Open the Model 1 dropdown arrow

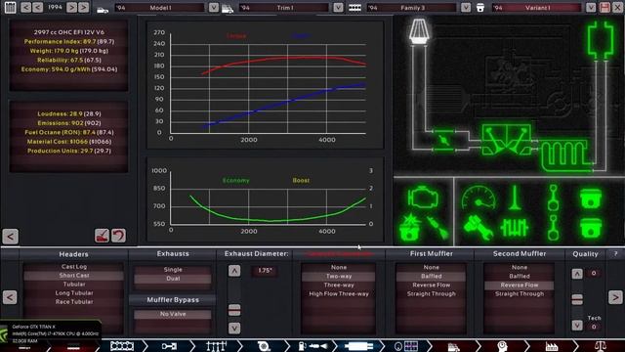coord(214,8)
